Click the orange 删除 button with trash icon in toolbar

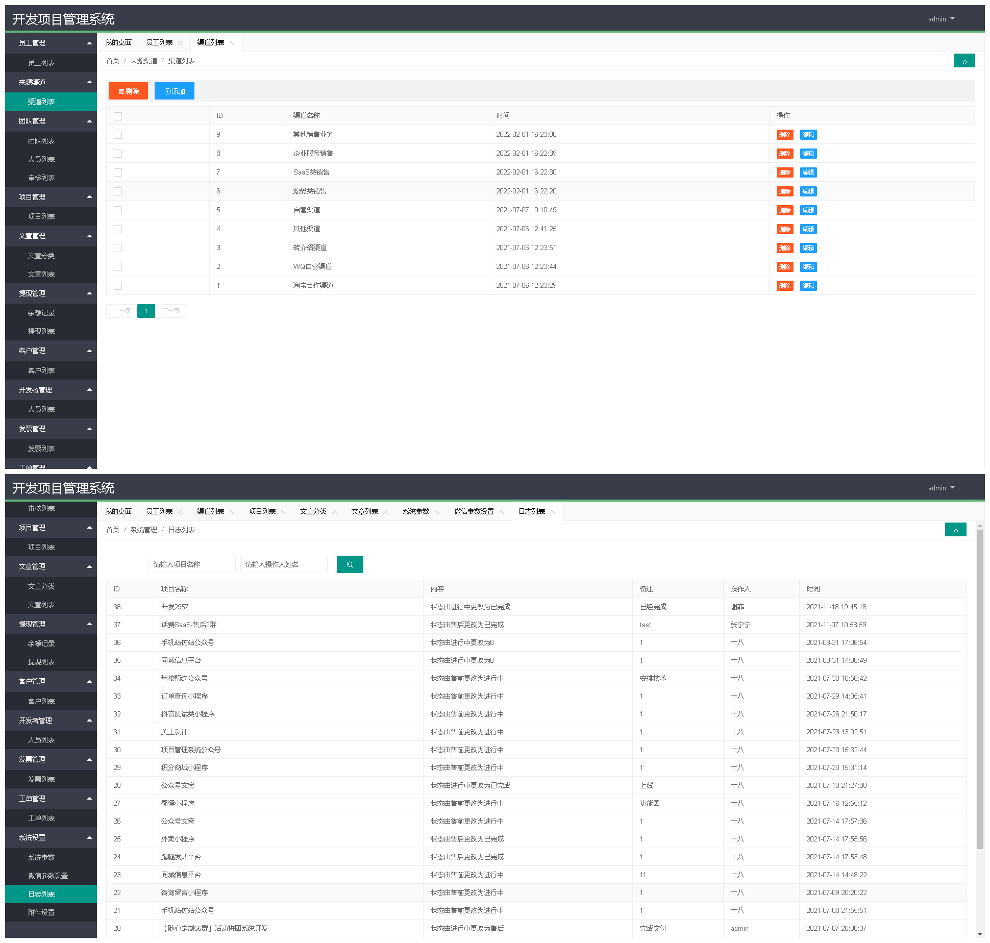point(128,91)
